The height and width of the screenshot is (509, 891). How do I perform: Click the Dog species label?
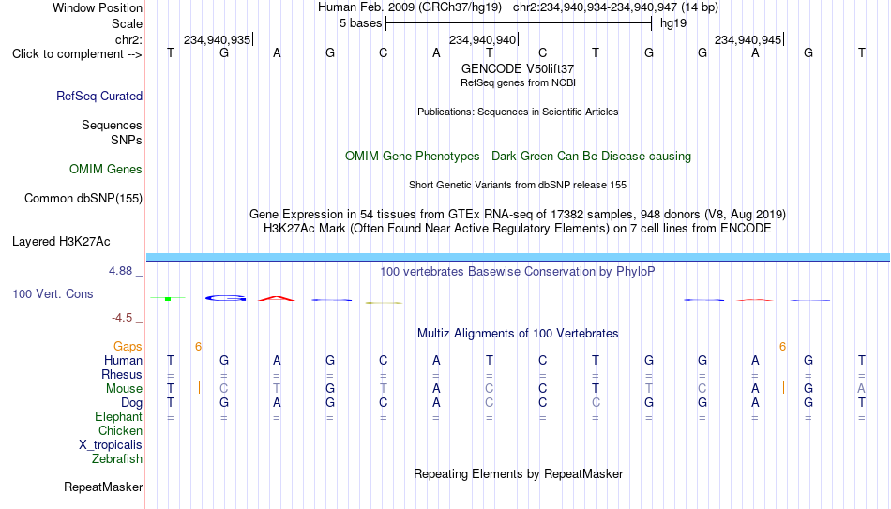[x=131, y=403]
